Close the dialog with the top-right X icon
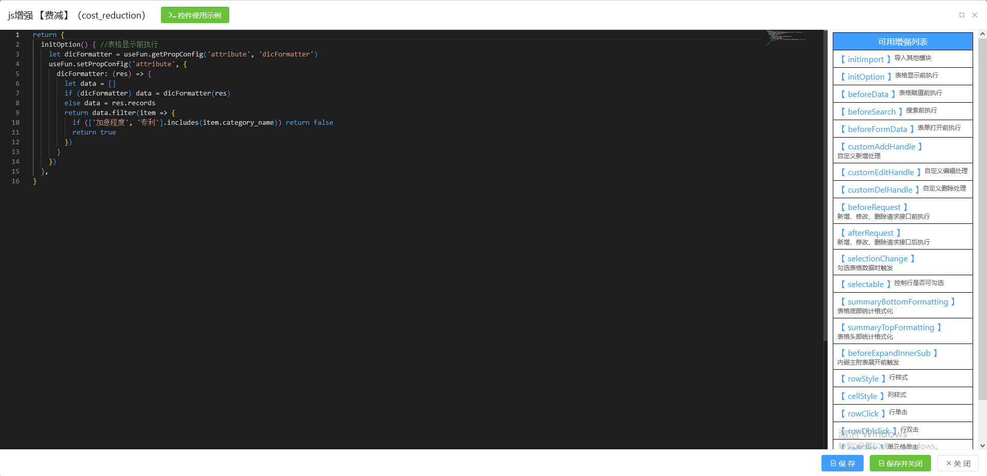This screenshot has width=987, height=476. click(975, 15)
